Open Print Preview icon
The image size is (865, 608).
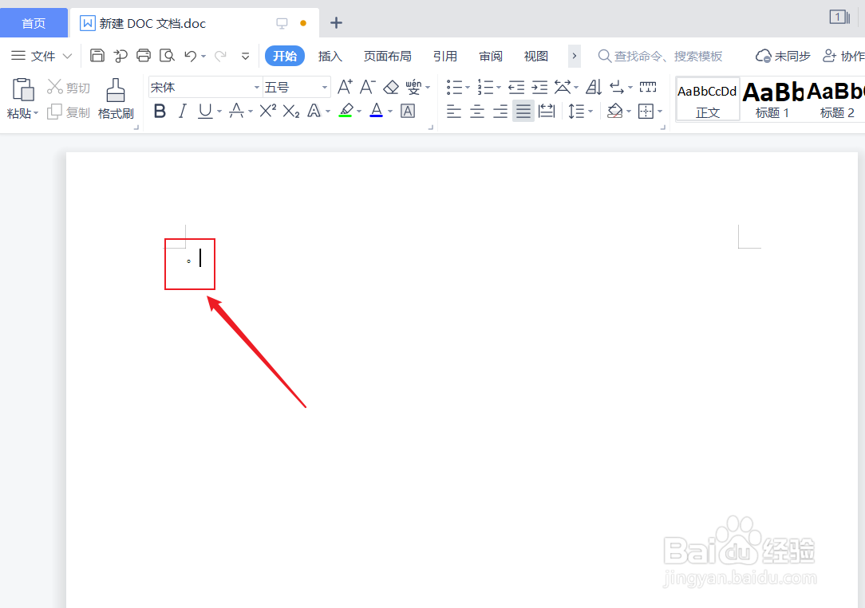point(167,55)
